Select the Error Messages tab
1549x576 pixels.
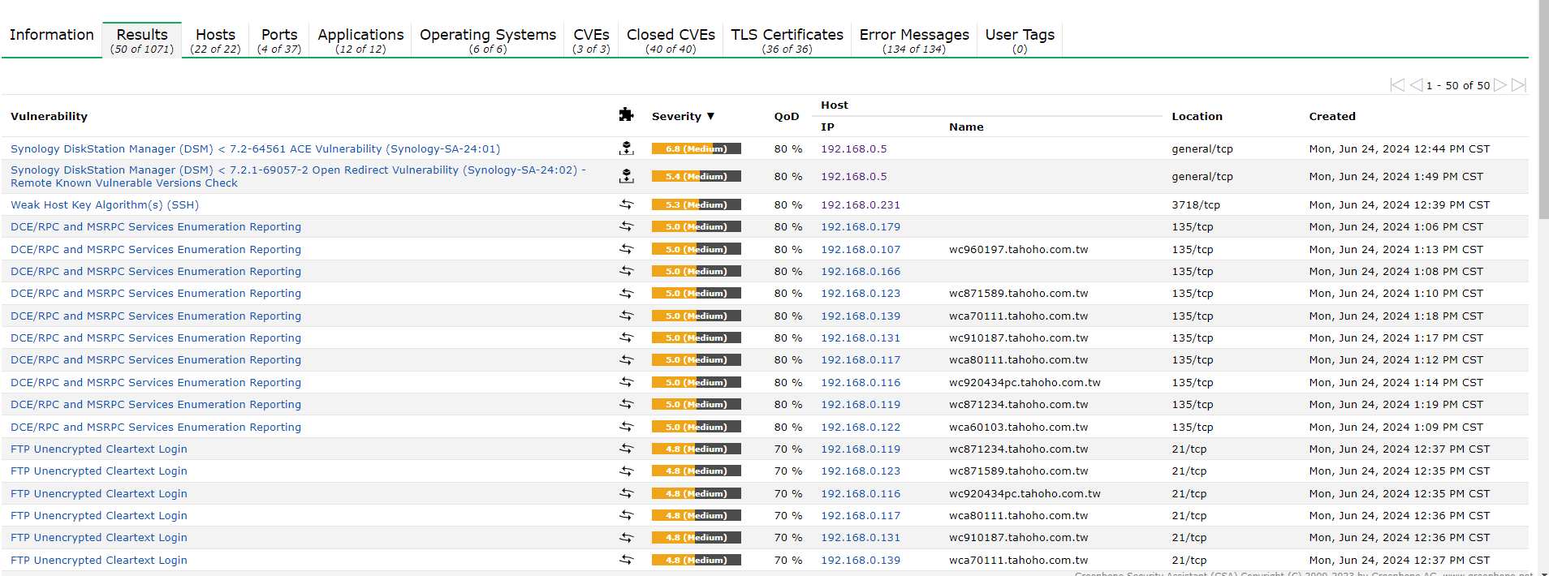click(x=914, y=41)
